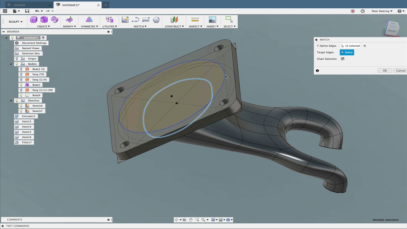Open the CONSTRUCT menu
The height and width of the screenshot is (229, 407).
(x=174, y=26)
